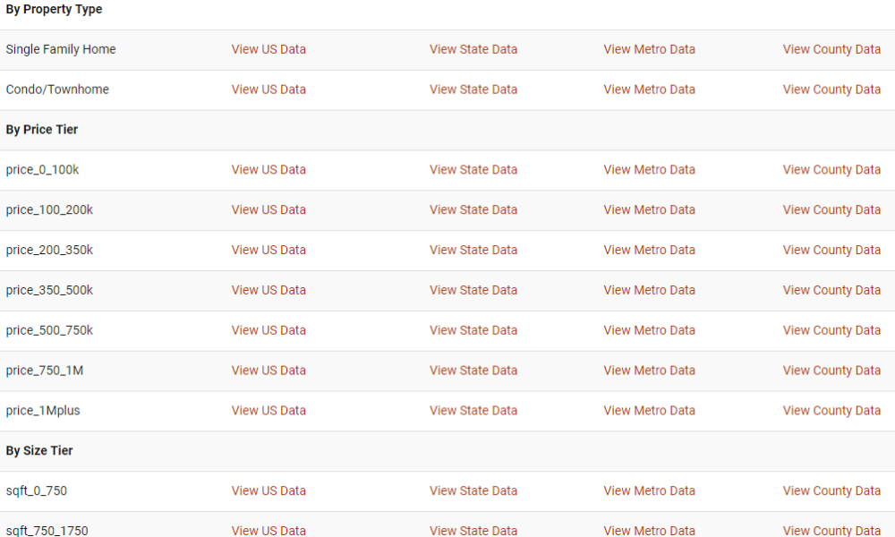Select View County Data for price_100_200k
This screenshot has height=537, width=895.
coord(831,209)
